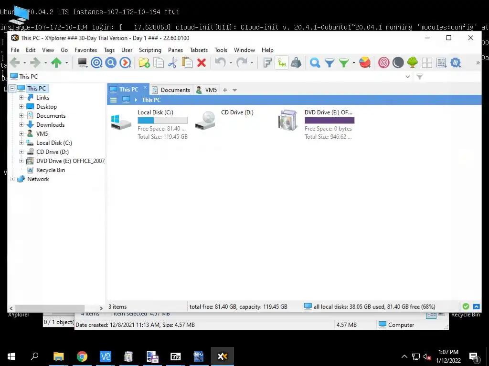This screenshot has height=366, width=489.
Task: Click This PC in the breadcrumb bar
Action: point(151,100)
